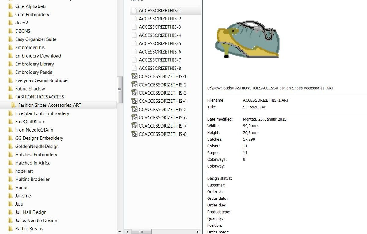Select the EmbroiderThis folder
This screenshot has width=367, height=234.
pyautogui.click(x=30, y=47)
